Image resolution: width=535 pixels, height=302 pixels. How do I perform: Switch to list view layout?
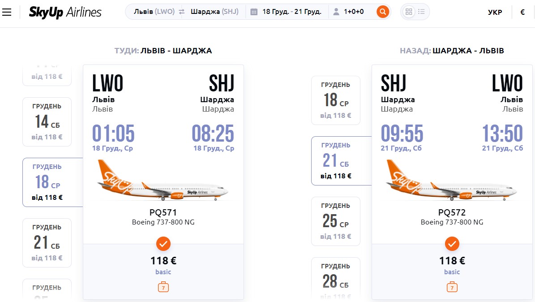click(421, 12)
